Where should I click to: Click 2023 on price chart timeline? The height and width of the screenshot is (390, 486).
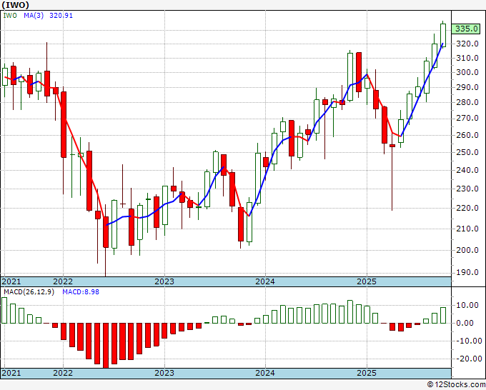point(164,281)
